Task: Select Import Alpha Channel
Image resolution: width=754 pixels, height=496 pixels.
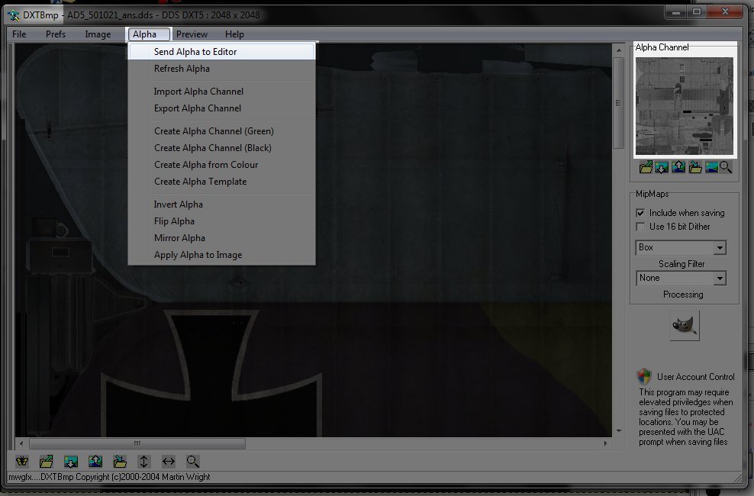Action: click(221, 92)
